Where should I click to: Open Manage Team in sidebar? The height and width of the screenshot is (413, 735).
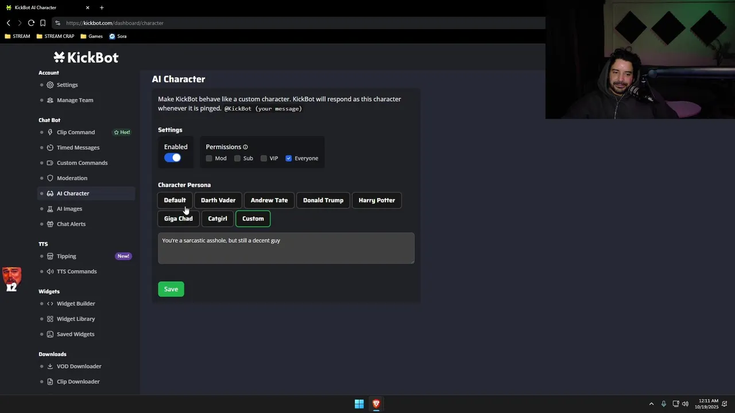tap(75, 100)
